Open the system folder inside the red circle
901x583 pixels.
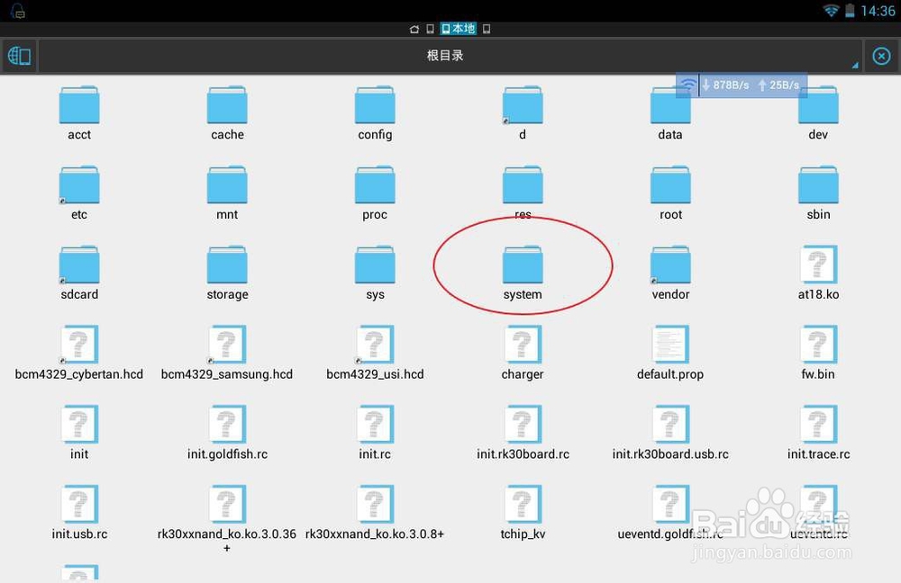point(523,266)
